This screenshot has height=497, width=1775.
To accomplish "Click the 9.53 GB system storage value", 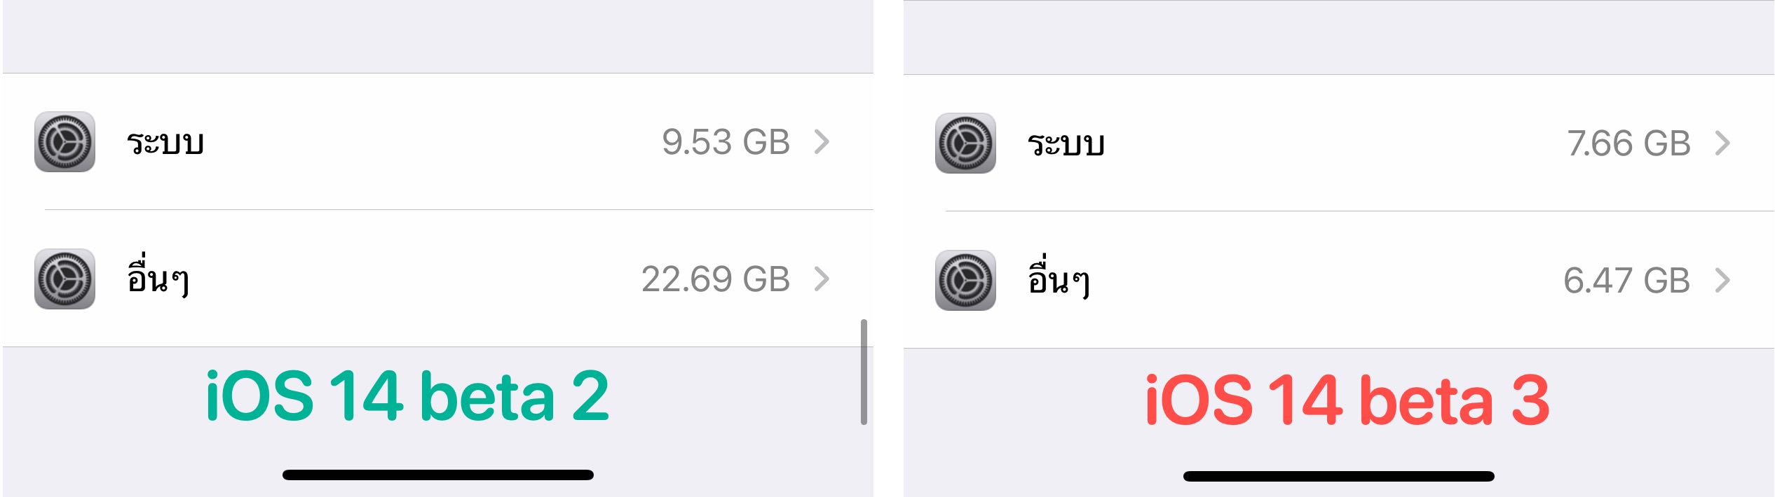I will click(726, 142).
